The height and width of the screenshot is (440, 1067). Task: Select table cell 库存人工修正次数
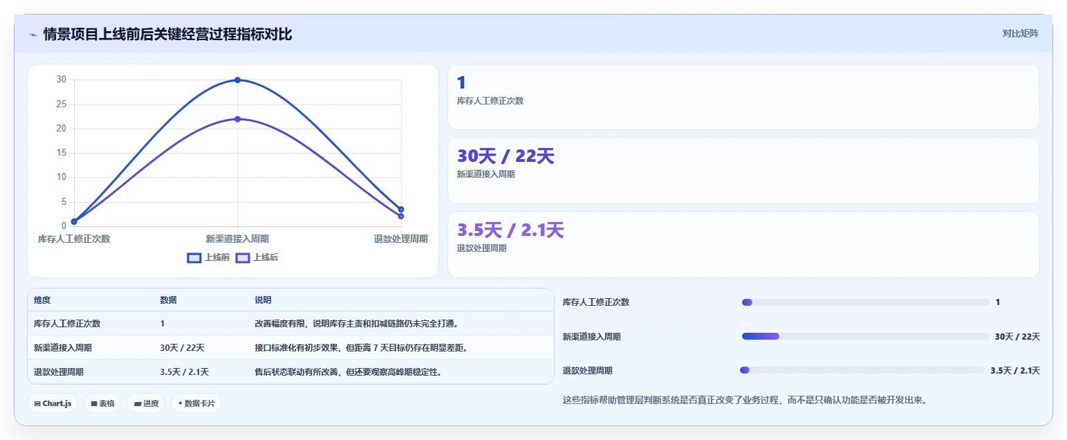pos(67,323)
